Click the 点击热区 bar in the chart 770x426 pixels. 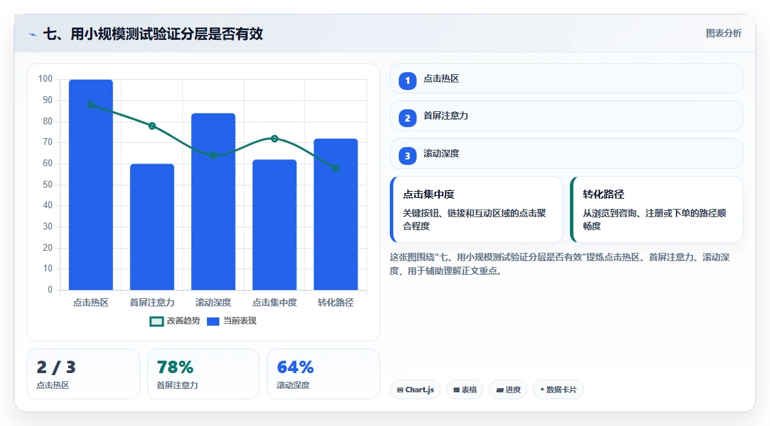pos(91,185)
